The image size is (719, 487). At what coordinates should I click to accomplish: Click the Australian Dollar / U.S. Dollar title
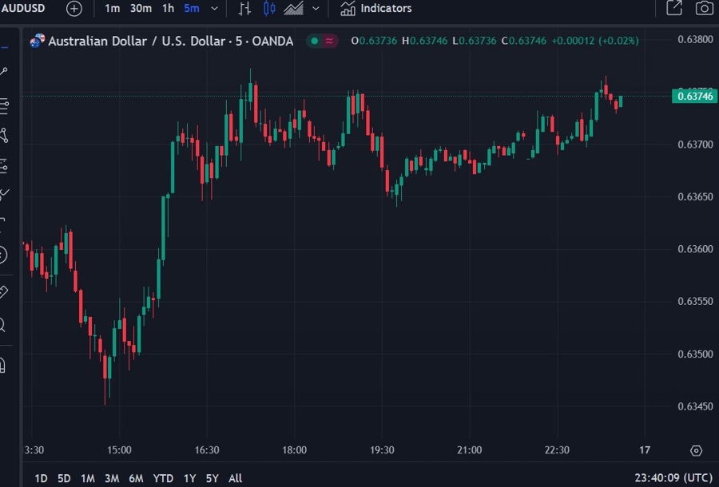coord(171,42)
